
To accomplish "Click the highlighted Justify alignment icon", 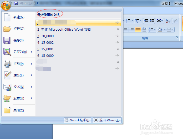I will point(138,30).
